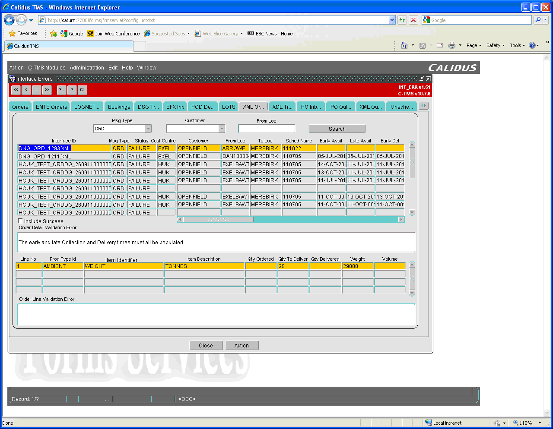This screenshot has height=429, width=553.
Task: Click the ARROWE From Loc cell
Action: (x=235, y=148)
